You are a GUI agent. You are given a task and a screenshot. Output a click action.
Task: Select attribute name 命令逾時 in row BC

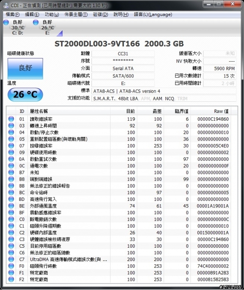tap(39, 192)
